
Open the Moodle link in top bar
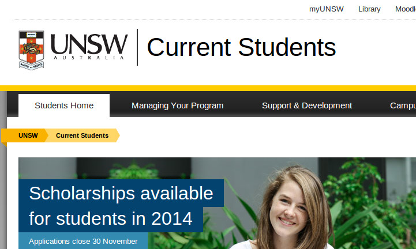coord(405,9)
